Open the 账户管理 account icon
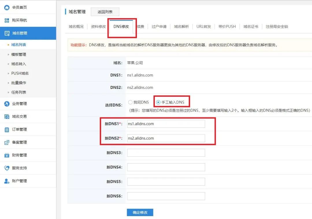This screenshot has height=219, width=312. click(7, 180)
